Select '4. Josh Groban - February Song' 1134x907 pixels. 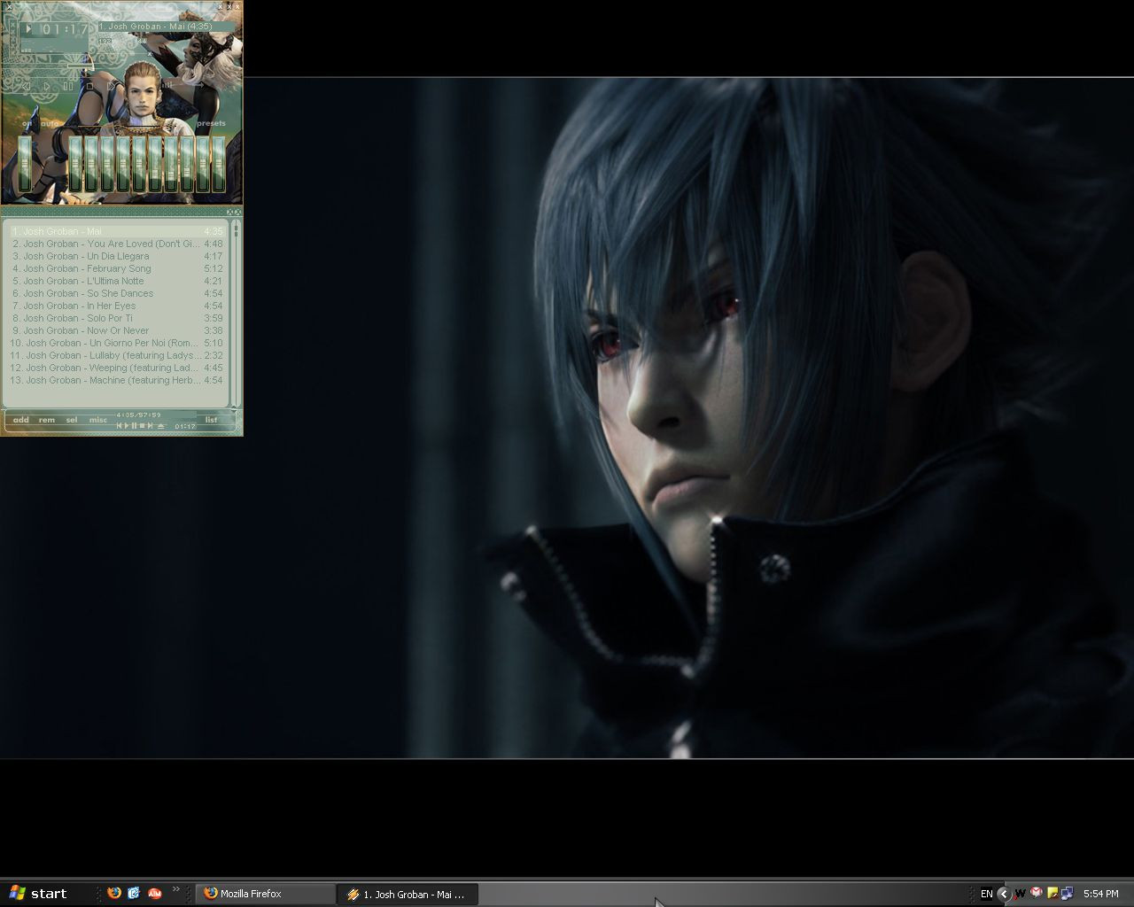(x=117, y=268)
